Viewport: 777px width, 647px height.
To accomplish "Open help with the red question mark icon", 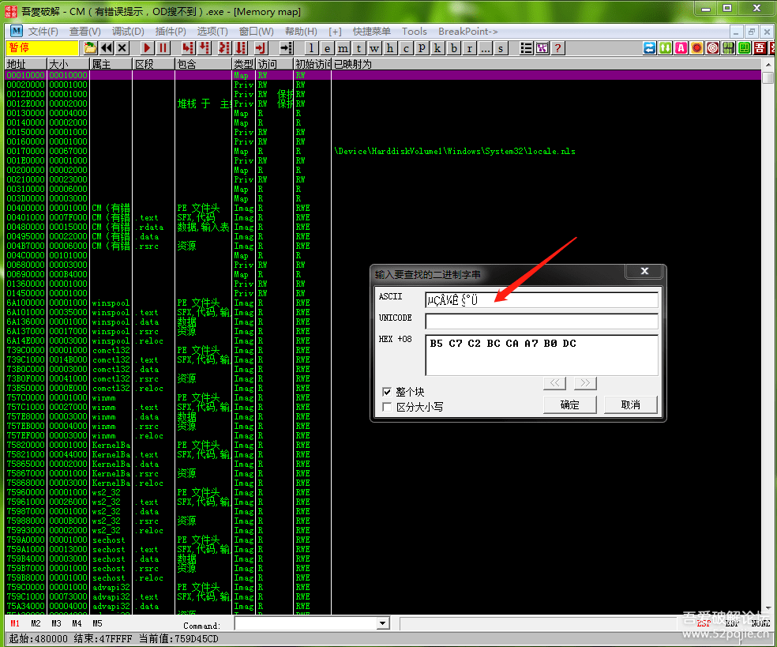I will pos(558,48).
